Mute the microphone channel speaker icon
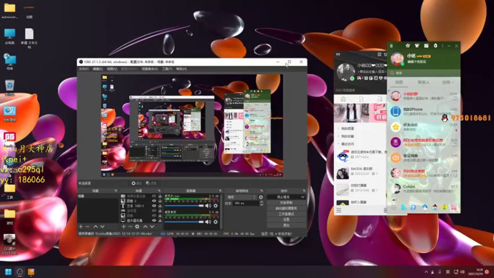 coord(208,206)
